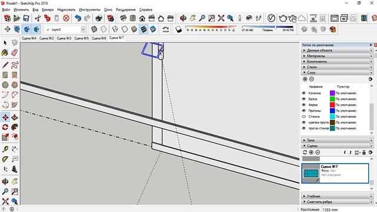The width and height of the screenshot is (377, 212).
Task: Expand the Учебник panel
Action: pyautogui.click(x=338, y=196)
